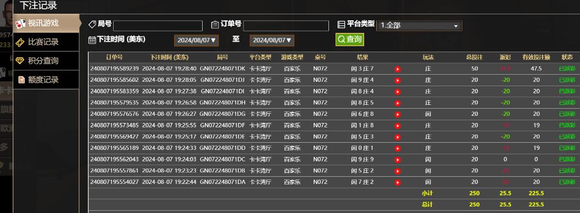Click bet time 2024-08-07 19:25:55
The width and height of the screenshot is (580, 213).
(169, 125)
